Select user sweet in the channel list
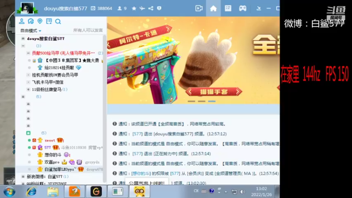Screen dimensions: 352x198 point(50,140)
